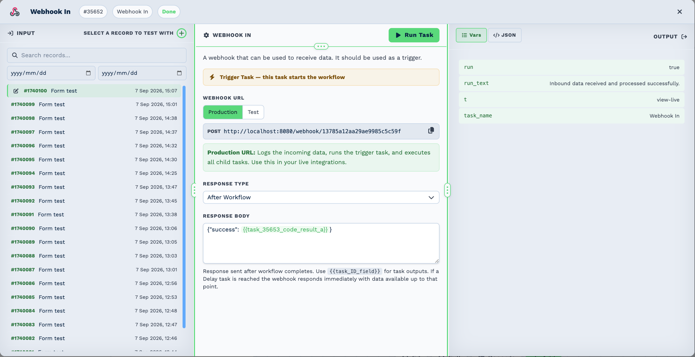The width and height of the screenshot is (695, 357).
Task: Open the second date calendar picker icon
Action: (x=179, y=73)
